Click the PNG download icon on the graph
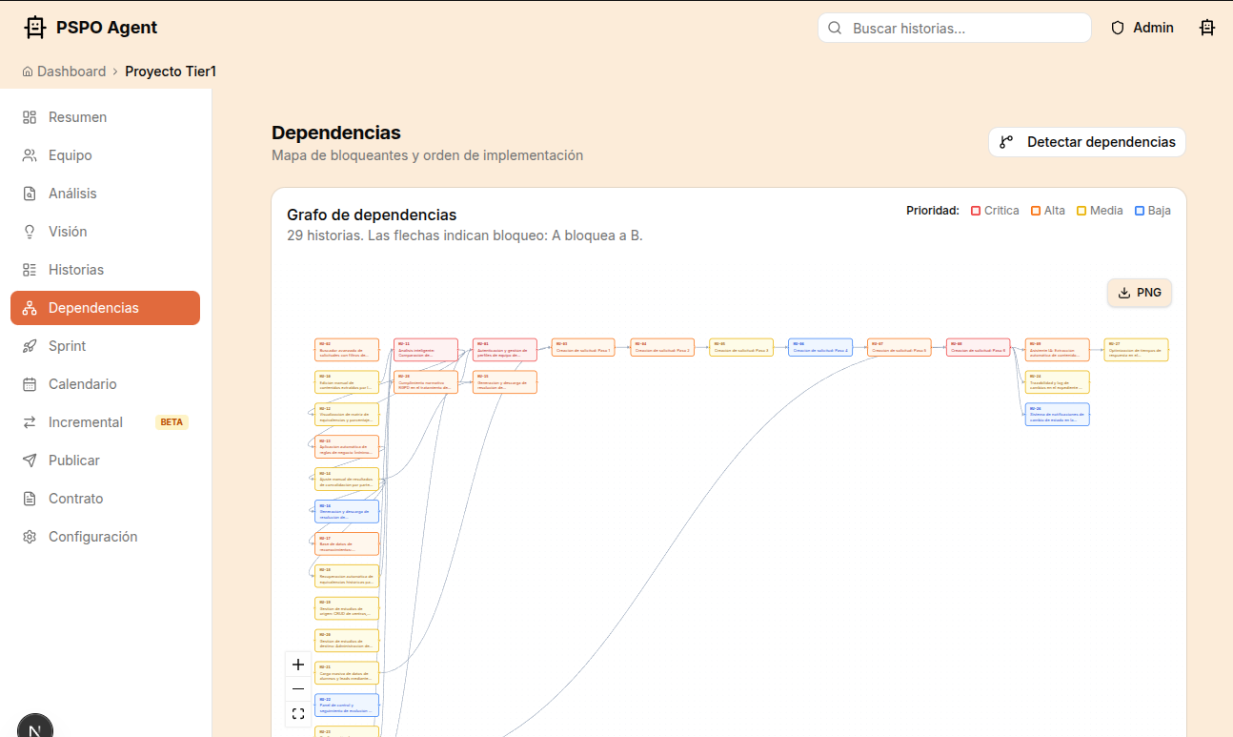1233x737 pixels. [x=1122, y=293]
